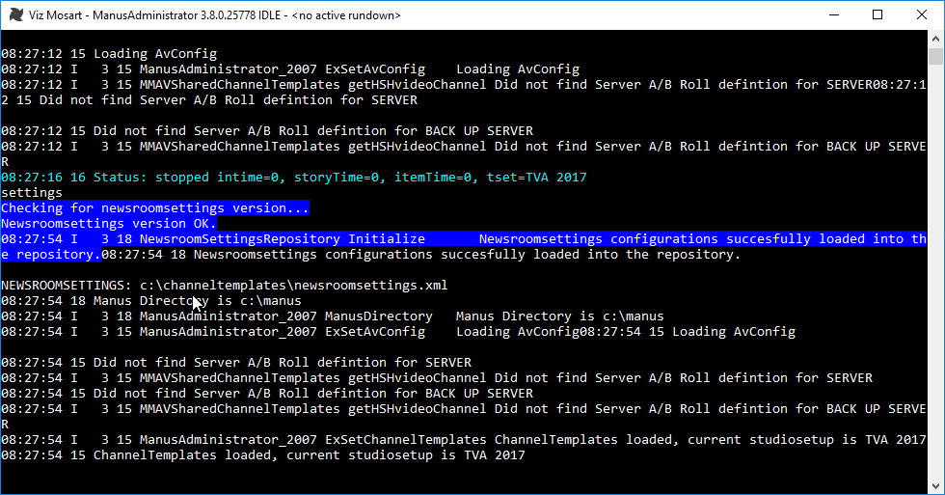Click the empty scrollbar track below the thumb
The height and width of the screenshot is (495, 945).
(x=935, y=289)
